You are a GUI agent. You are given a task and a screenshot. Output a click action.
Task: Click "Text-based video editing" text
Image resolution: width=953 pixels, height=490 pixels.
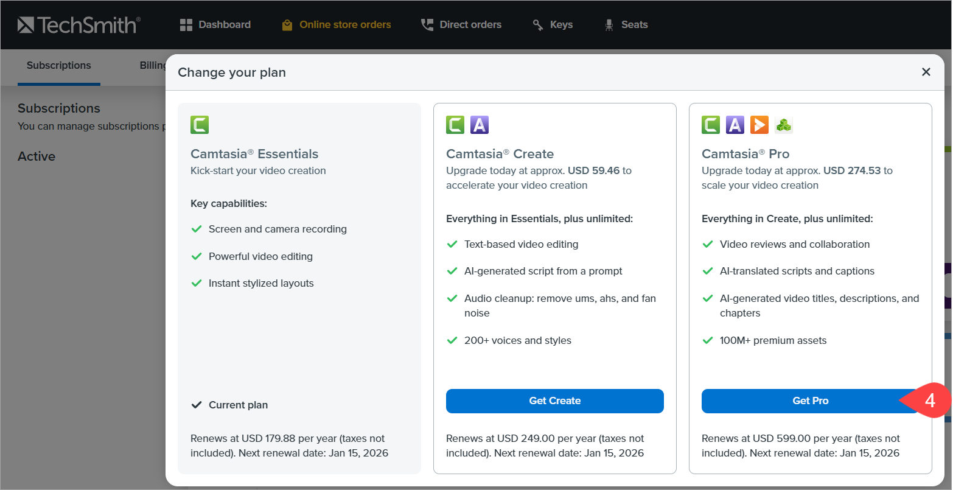pyautogui.click(x=522, y=244)
